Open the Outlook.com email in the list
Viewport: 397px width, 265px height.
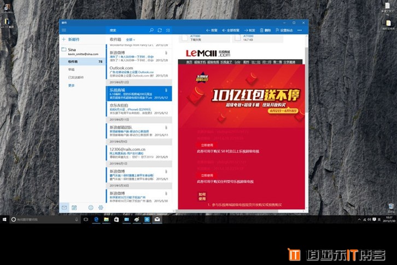(139, 72)
